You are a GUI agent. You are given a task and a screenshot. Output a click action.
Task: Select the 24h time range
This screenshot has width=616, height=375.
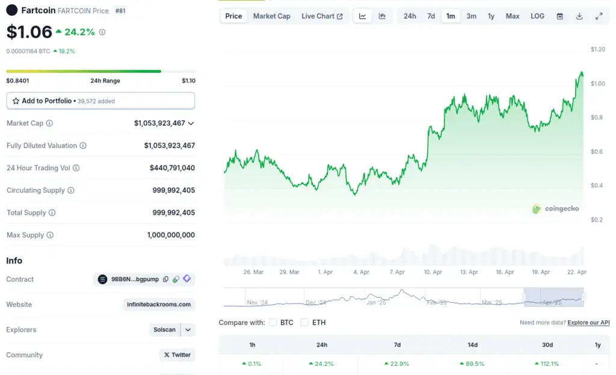tap(410, 16)
